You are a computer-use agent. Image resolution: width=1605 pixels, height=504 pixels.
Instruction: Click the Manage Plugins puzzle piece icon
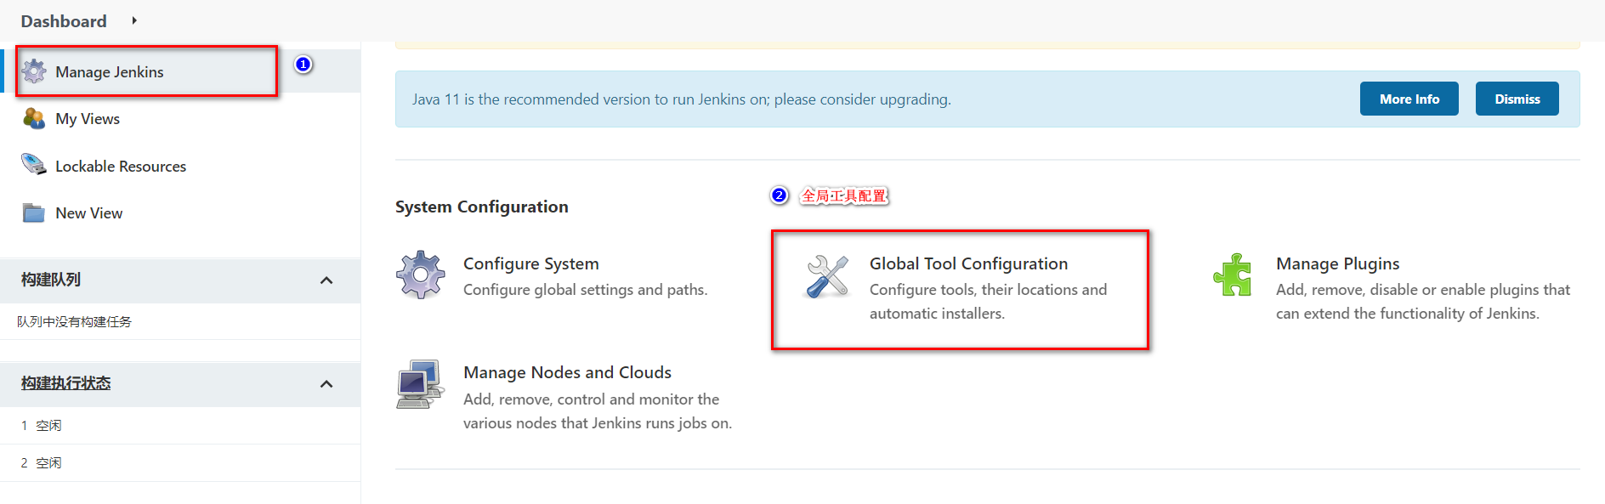[1234, 275]
